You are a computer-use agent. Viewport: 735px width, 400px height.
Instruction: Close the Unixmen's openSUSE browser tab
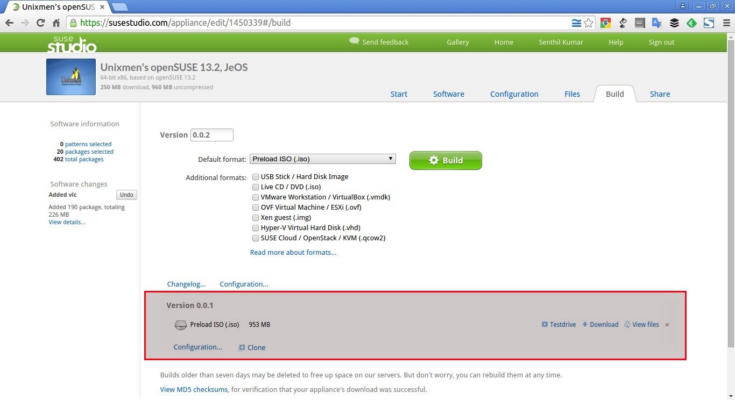click(x=102, y=7)
